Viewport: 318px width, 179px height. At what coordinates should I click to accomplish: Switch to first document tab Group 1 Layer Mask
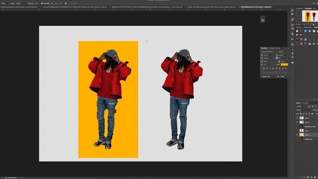click(19, 7)
